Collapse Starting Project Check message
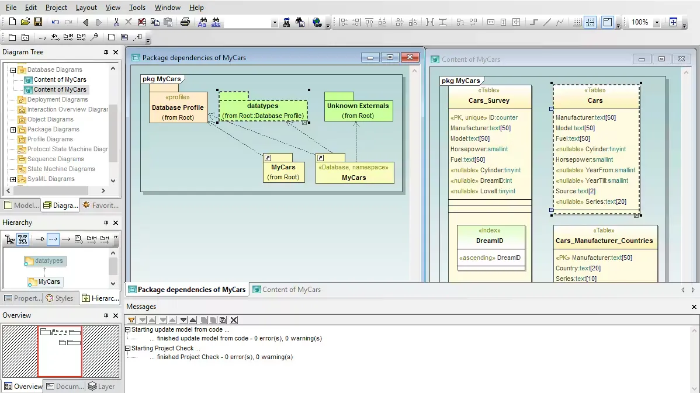The height and width of the screenshot is (393, 700). point(128,349)
